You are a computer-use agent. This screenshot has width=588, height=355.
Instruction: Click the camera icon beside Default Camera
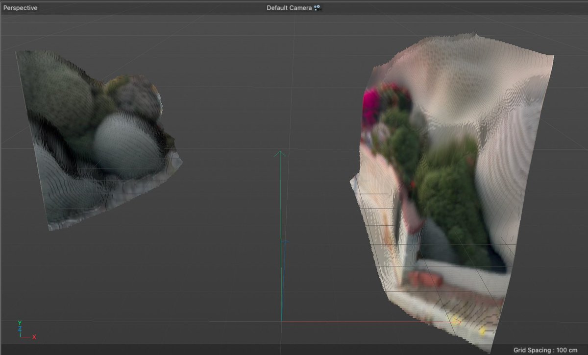pos(317,8)
